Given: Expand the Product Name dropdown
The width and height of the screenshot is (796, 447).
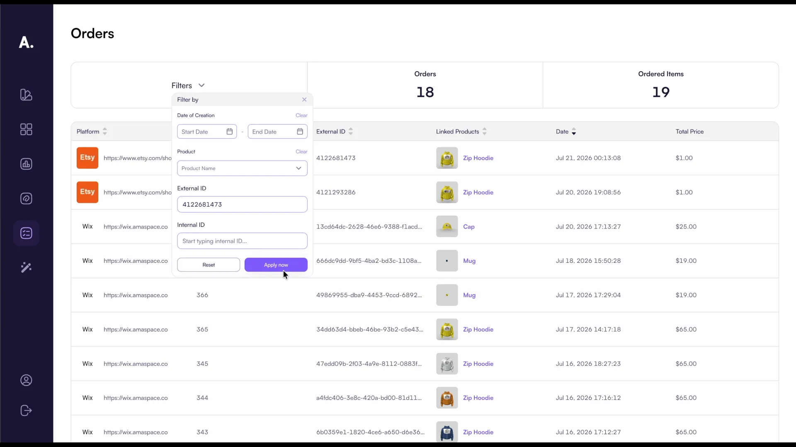Looking at the screenshot, I should click(242, 168).
